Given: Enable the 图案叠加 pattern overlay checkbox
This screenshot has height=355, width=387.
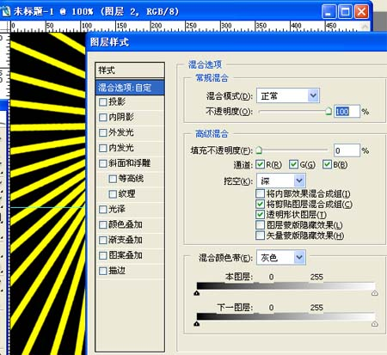Looking at the screenshot, I should click(102, 255).
